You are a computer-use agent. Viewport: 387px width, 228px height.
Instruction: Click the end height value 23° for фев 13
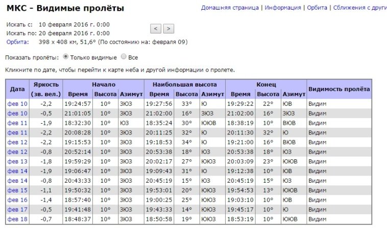(268, 161)
